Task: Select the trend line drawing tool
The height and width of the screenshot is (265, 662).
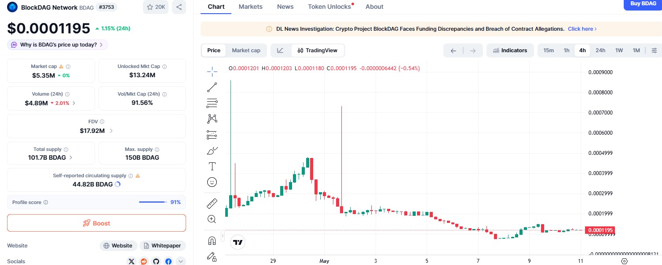Action: click(x=212, y=87)
